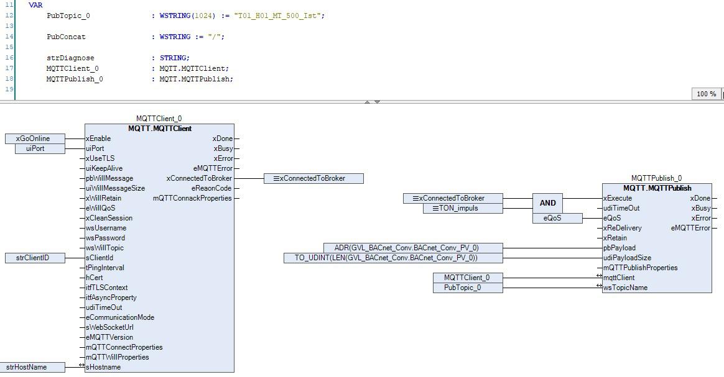Collapse declaration pane with up splitter arrow
The height and width of the screenshot is (377, 724).
(367, 102)
